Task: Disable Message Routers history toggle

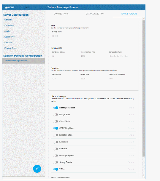Action: pyautogui.click(x=56, y=108)
